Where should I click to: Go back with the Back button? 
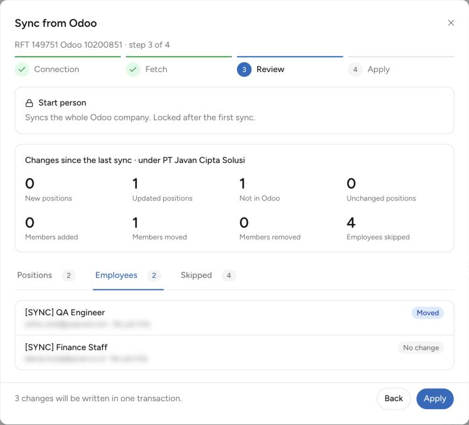(x=394, y=398)
